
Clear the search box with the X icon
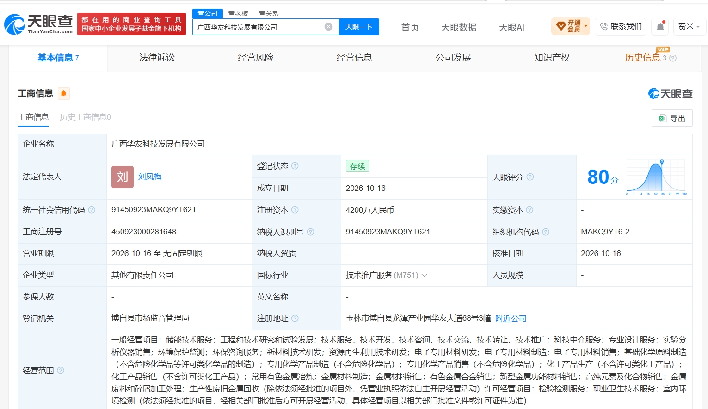pos(328,27)
